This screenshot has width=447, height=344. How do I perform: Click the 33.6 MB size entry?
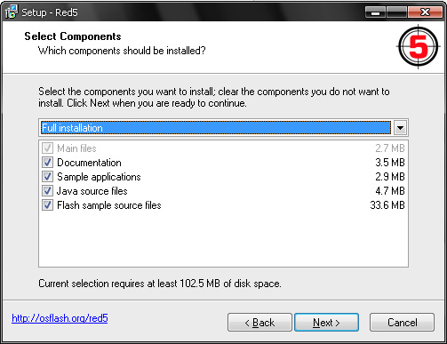tap(387, 205)
